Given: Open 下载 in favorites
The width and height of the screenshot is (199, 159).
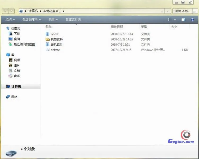Looking at the screenshot, I should [17, 34].
